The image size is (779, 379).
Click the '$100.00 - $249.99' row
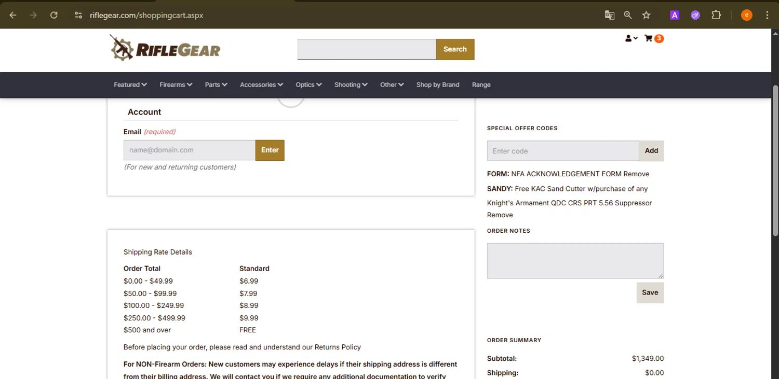click(154, 305)
